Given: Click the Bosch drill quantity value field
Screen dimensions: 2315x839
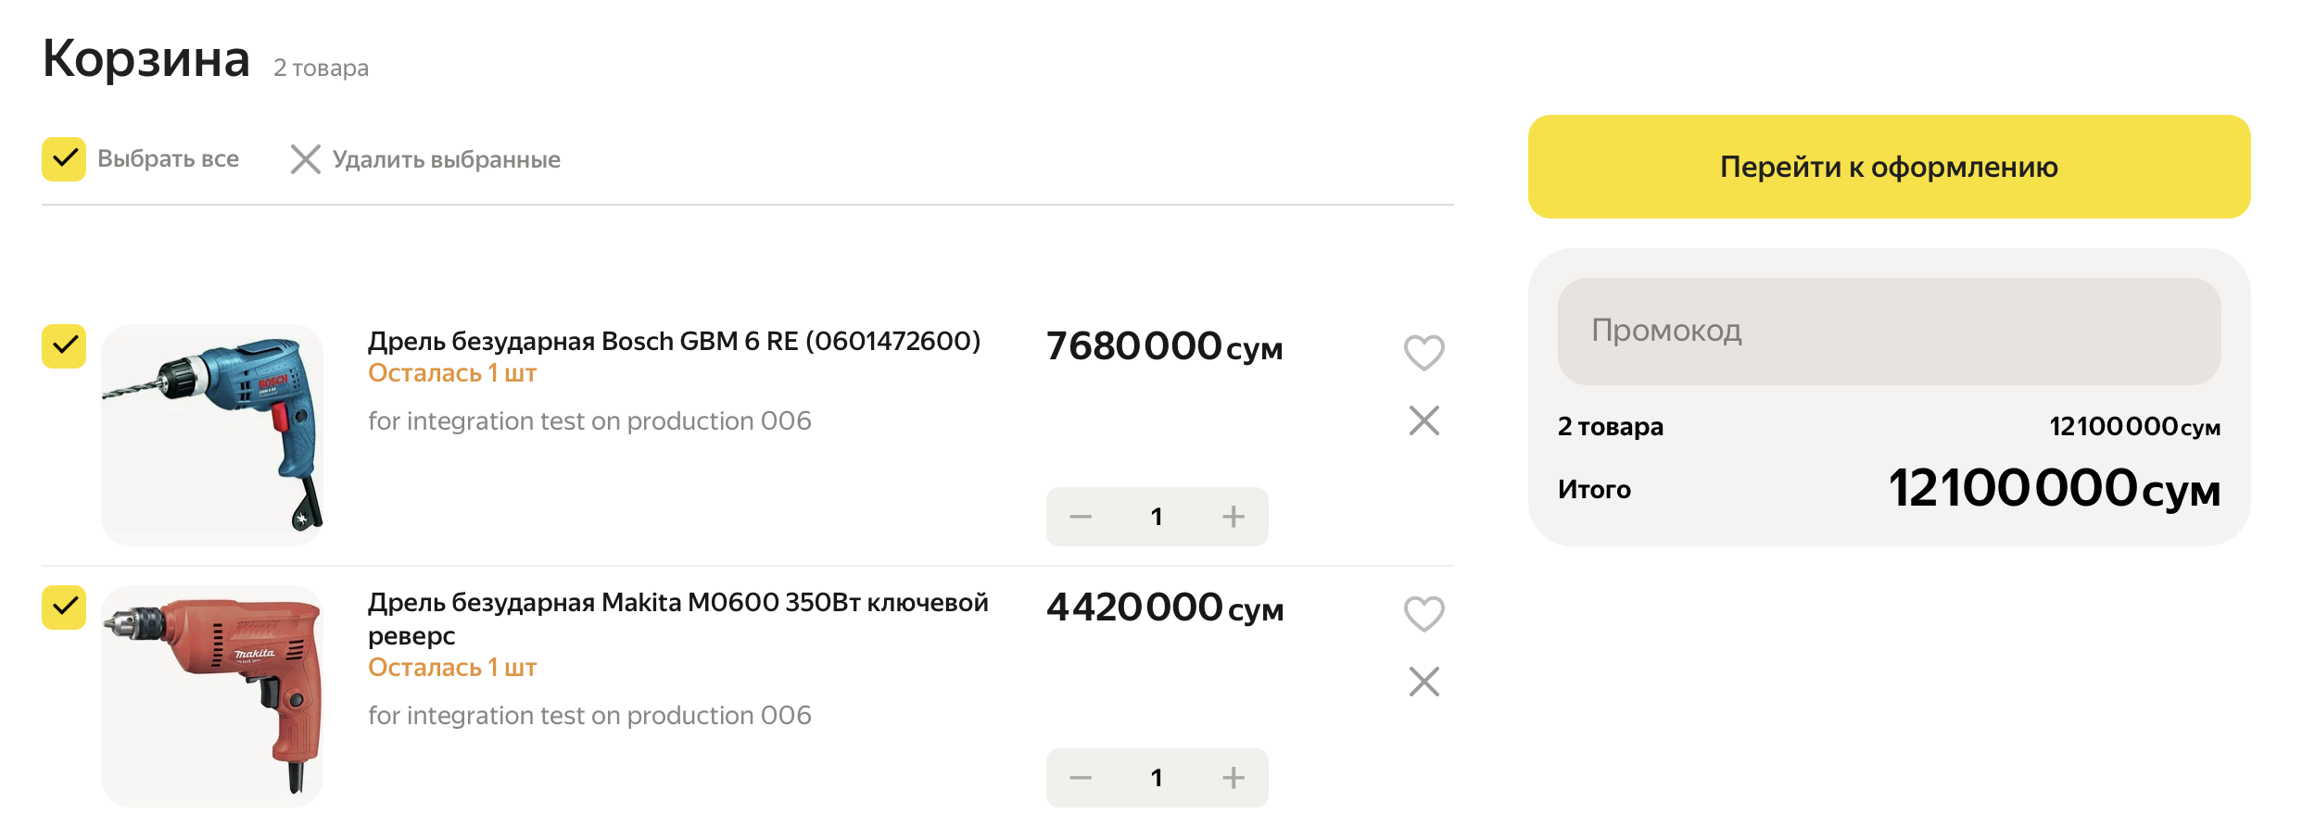Looking at the screenshot, I should coord(1157,517).
